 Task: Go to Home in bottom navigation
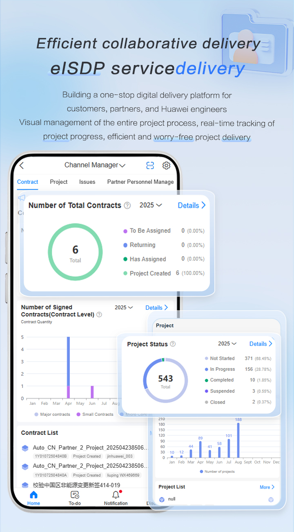33,498
